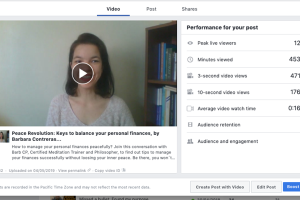Open the Peace Revolution video title

point(85,136)
